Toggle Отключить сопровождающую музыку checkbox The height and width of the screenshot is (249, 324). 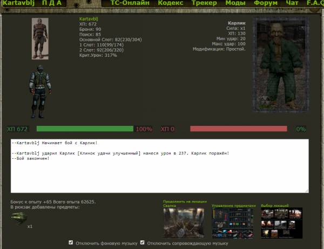click(x=143, y=243)
